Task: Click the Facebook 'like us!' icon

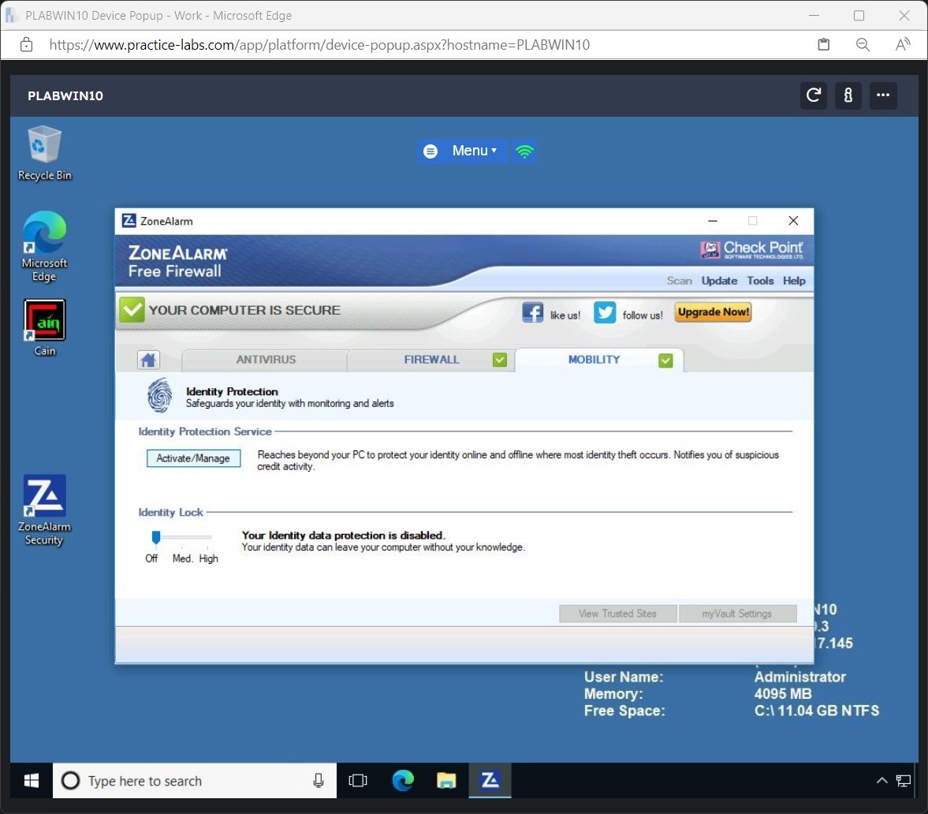Action: (533, 312)
